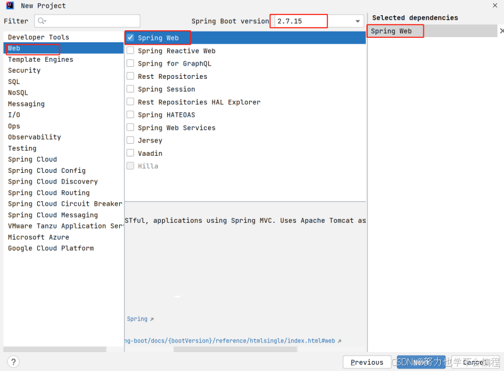Enable Spring Web Services checkbox
Screen dimensions: 504x371
(130, 127)
